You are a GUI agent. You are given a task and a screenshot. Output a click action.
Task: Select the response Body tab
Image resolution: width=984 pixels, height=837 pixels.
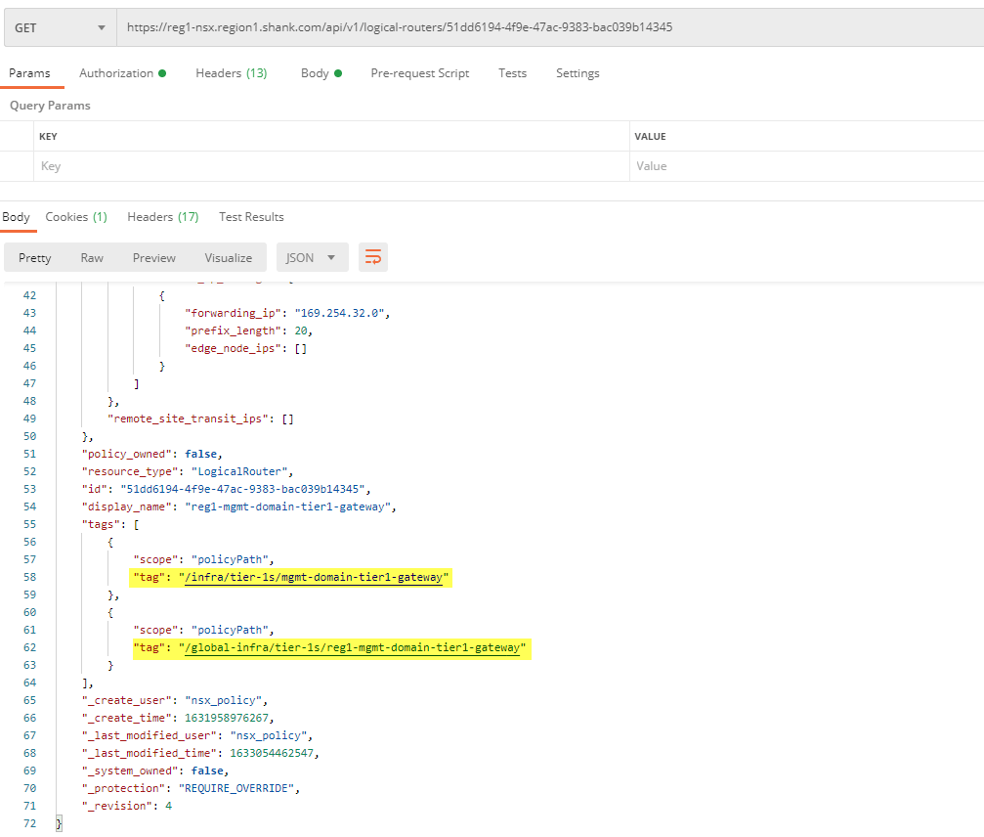[17, 217]
